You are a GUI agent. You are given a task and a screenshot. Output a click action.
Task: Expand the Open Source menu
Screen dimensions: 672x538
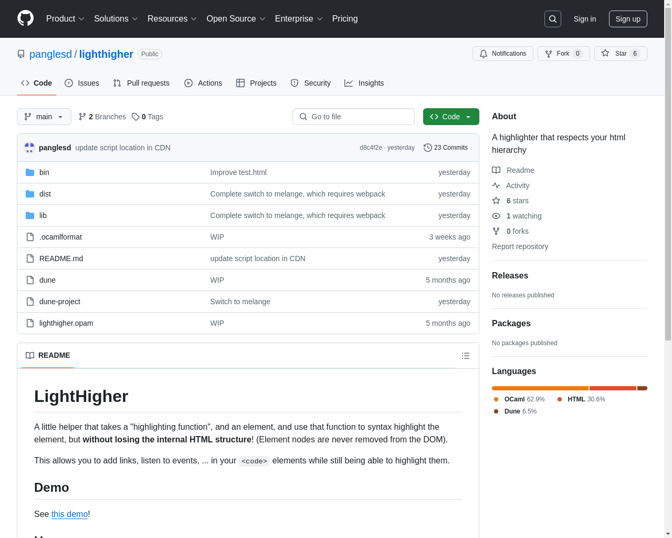236,19
